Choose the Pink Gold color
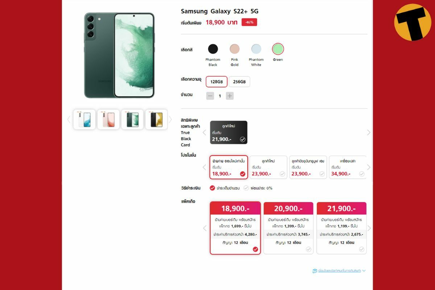The image size is (435, 290). point(235,49)
